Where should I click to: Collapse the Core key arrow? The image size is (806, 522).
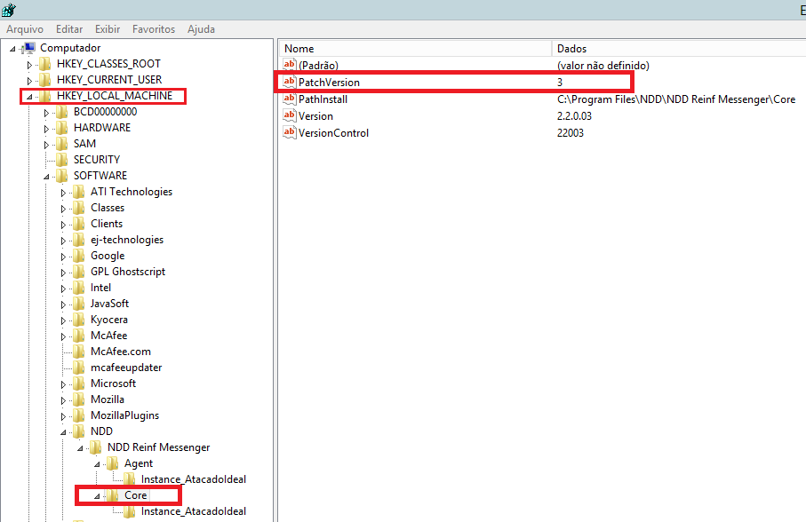point(97,496)
